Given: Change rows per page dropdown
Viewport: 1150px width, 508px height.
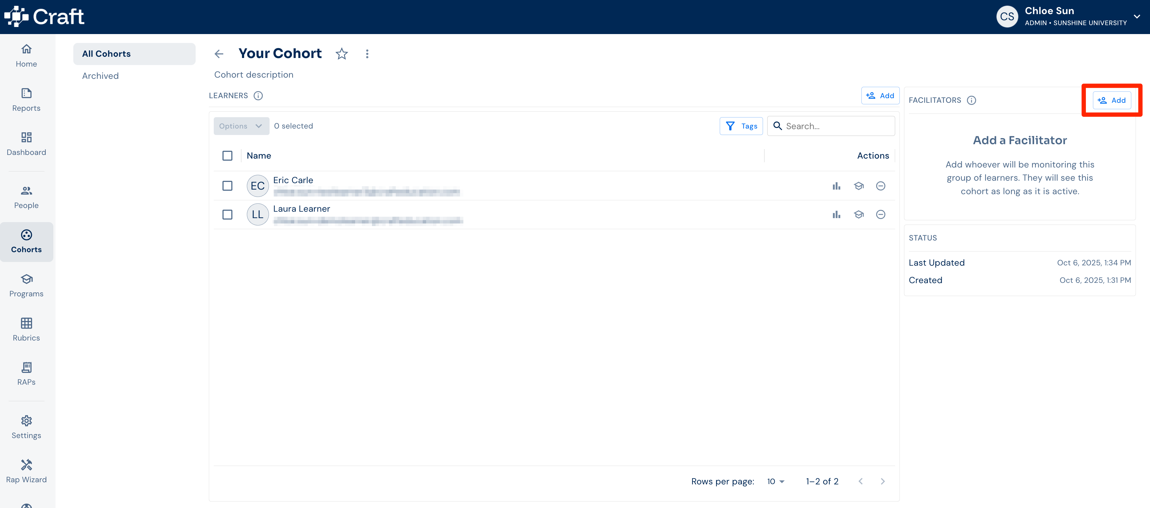Looking at the screenshot, I should pyautogui.click(x=776, y=481).
